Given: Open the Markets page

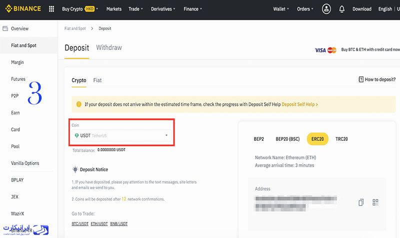Looking at the screenshot, I should (114, 9).
